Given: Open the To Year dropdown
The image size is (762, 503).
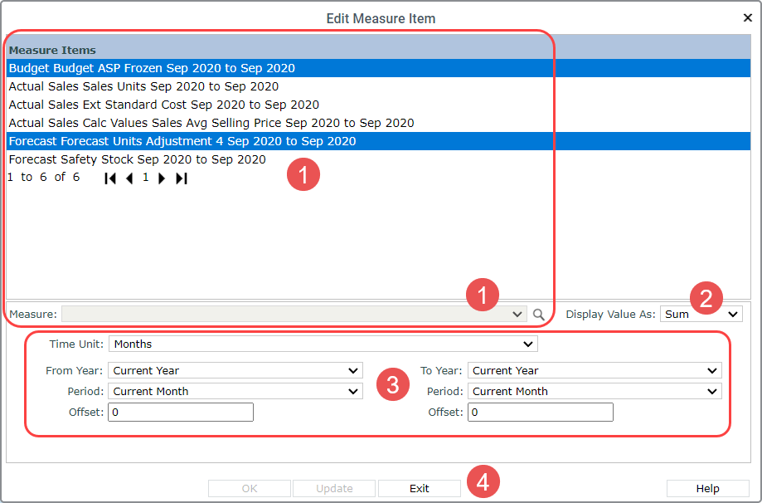Looking at the screenshot, I should pos(595,370).
